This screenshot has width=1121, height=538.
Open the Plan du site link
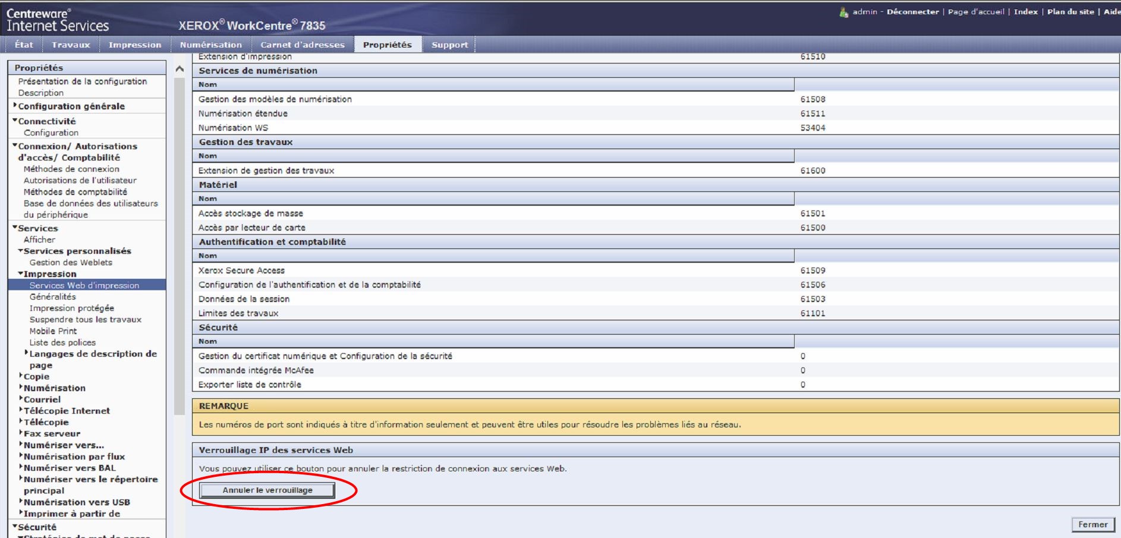click(1070, 12)
